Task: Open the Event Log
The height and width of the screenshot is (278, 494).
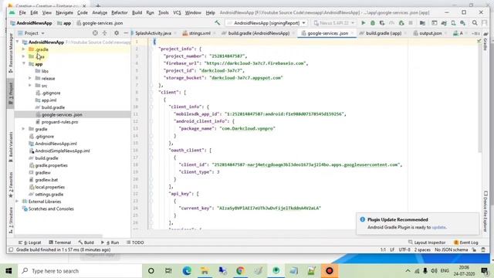Action: click(466, 242)
